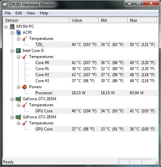
Task: Collapse the ACPI node
Action: (x=12, y=33)
